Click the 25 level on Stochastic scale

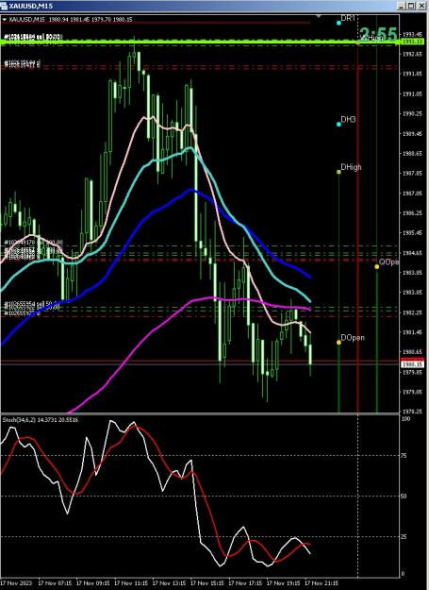pos(404,536)
